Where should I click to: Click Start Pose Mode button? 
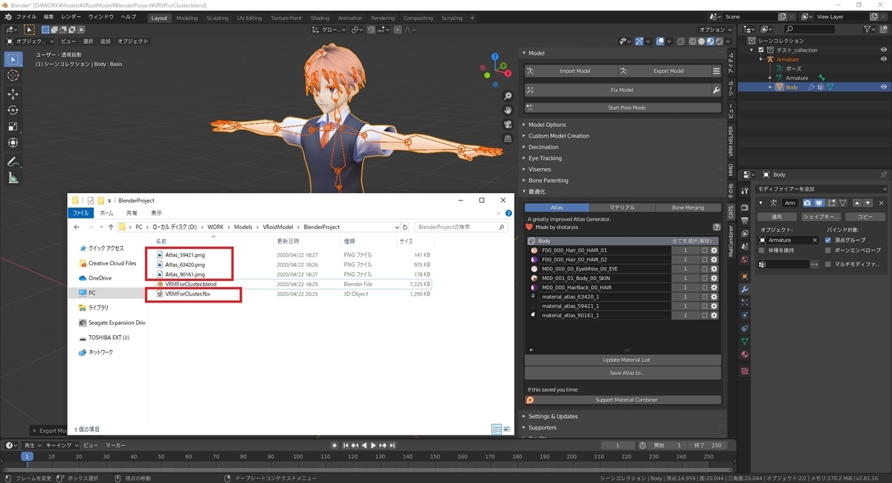(623, 108)
